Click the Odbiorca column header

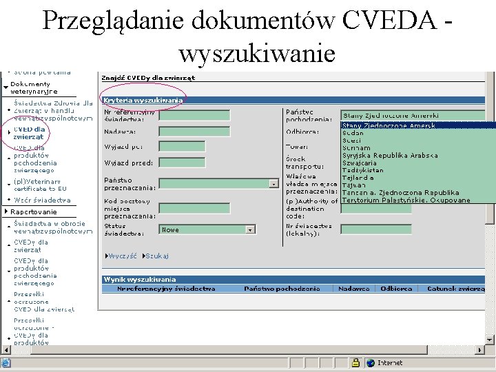click(x=396, y=289)
